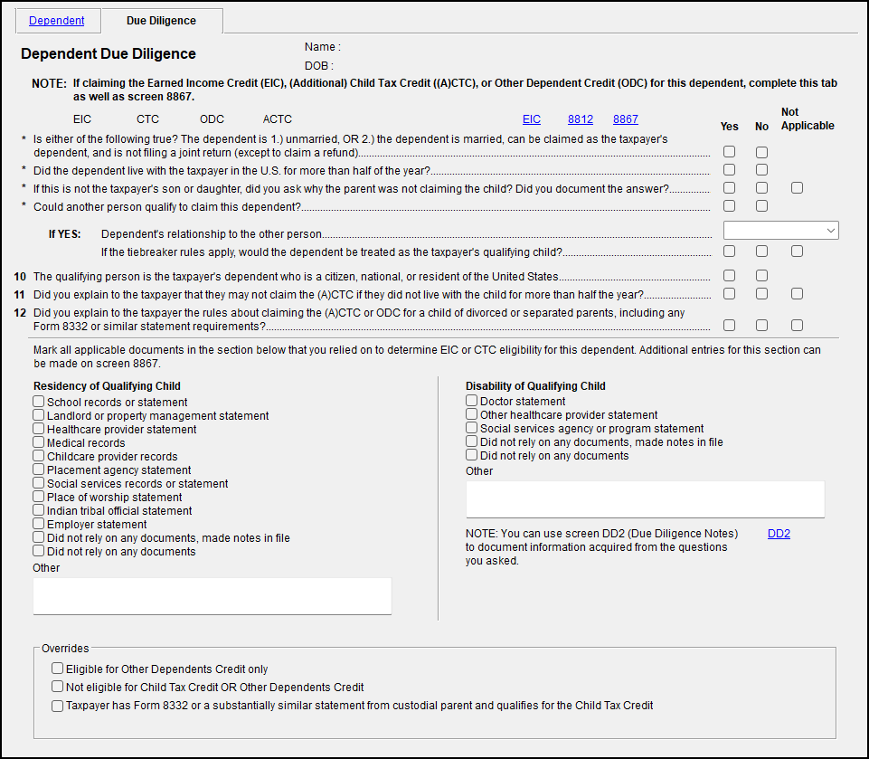Tick Medical records checkbox
Viewport: 869px width, 759px height.
(38, 441)
